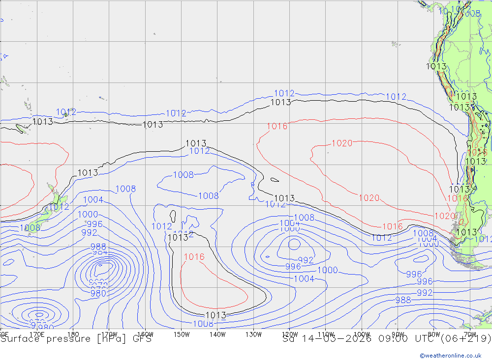Click the red 1020 label just west of southern Chile
The image size is (492, 360).
coord(445,216)
